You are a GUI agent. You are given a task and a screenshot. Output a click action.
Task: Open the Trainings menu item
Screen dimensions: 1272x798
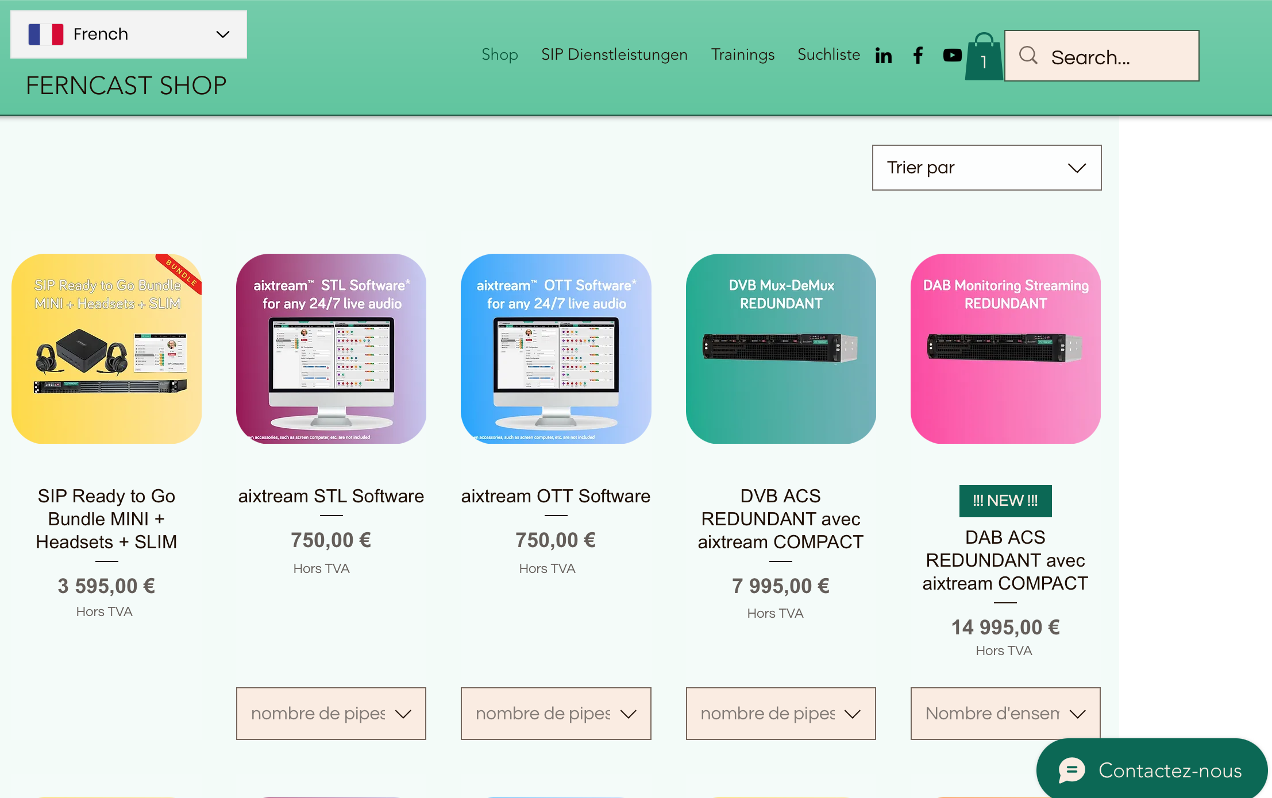coord(742,55)
